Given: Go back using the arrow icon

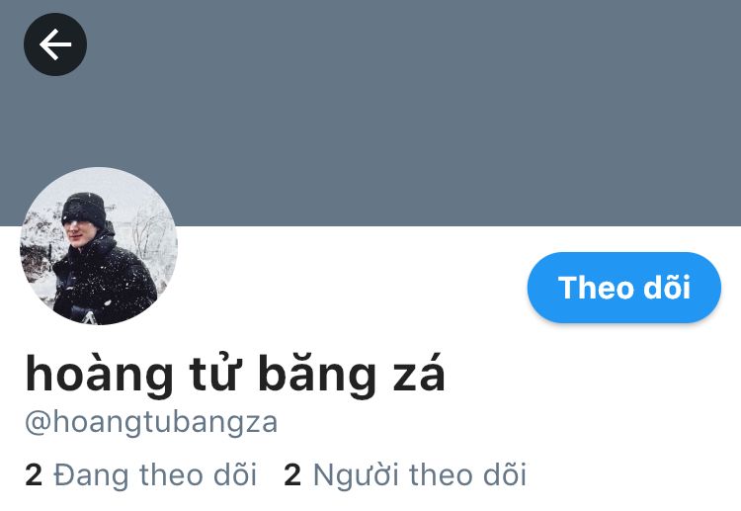Looking at the screenshot, I should tap(55, 44).
